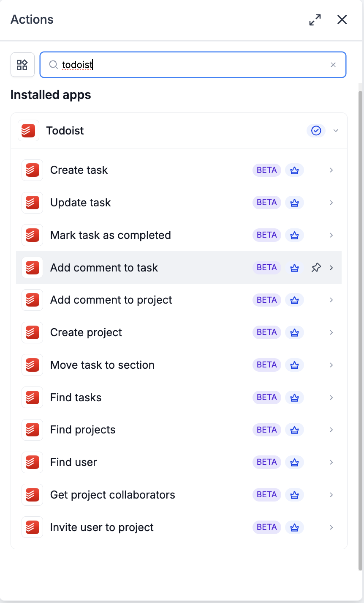Click the crown icon on Find user
The height and width of the screenshot is (603, 364).
[295, 462]
